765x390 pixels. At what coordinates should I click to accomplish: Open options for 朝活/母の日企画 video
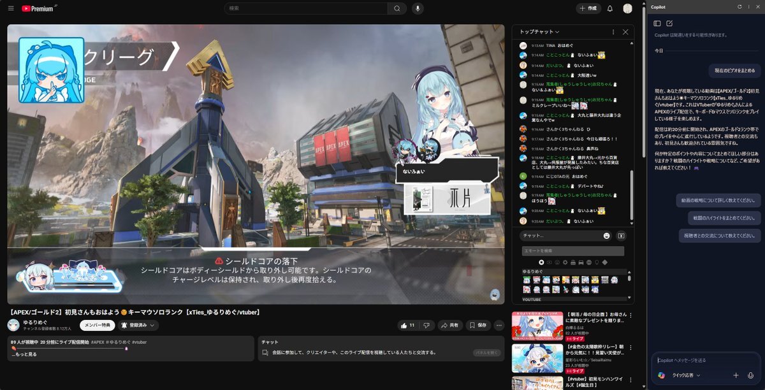pyautogui.click(x=631, y=315)
